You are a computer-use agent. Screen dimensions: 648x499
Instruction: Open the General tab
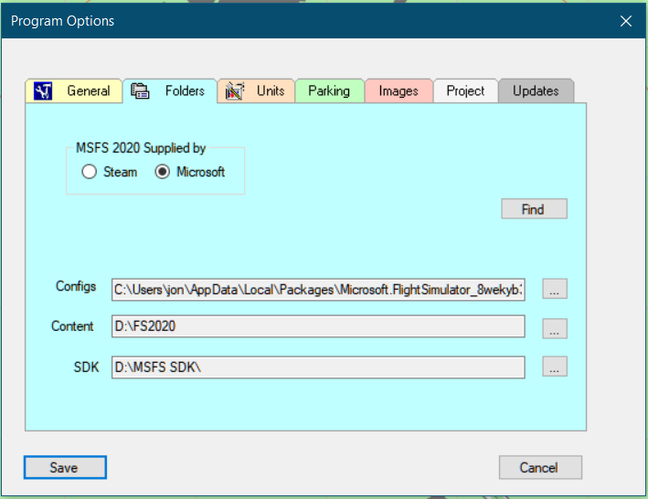(74, 90)
